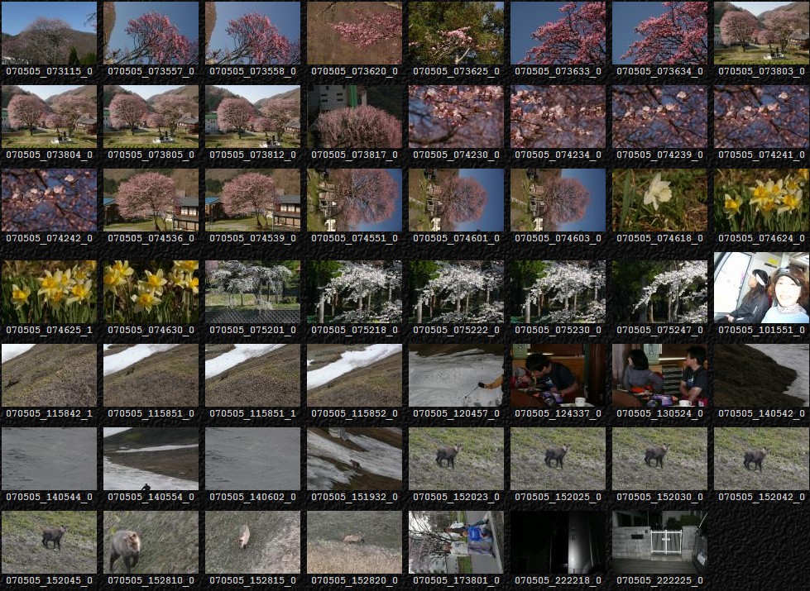
Task: Select the caption 070505_152815_0
Action: [252, 580]
